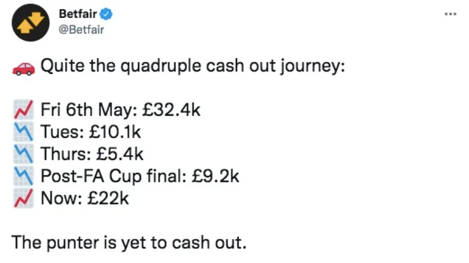Click "The punter is yet to cash out" sentence
Screen dimensions: 469x263
coord(129,242)
